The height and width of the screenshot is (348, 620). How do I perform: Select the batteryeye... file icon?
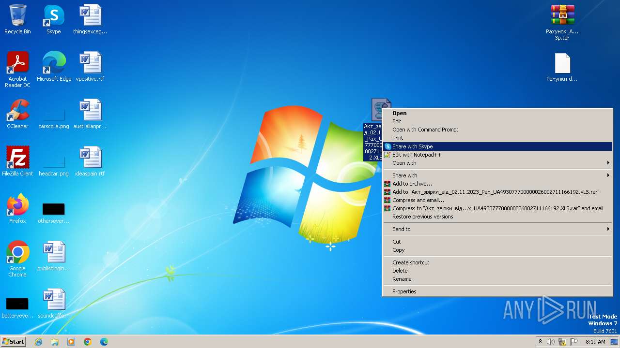coord(17,304)
